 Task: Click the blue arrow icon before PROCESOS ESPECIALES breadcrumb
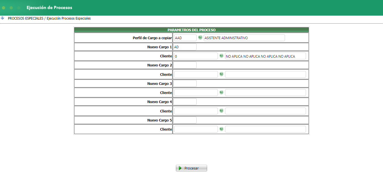tap(3, 18)
